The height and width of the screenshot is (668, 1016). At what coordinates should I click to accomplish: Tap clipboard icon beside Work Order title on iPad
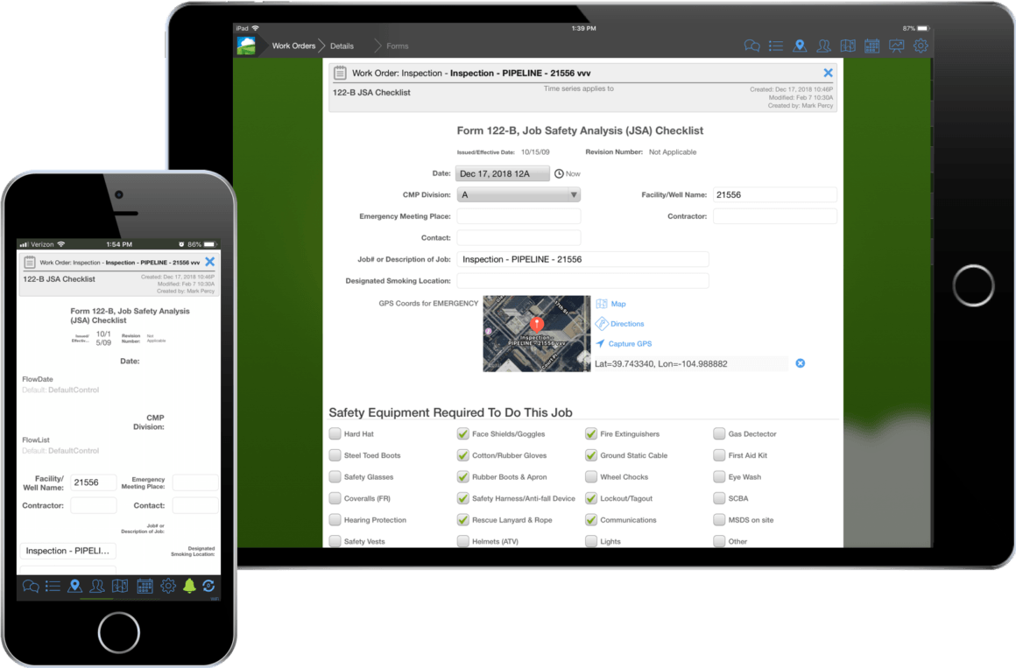click(x=340, y=74)
